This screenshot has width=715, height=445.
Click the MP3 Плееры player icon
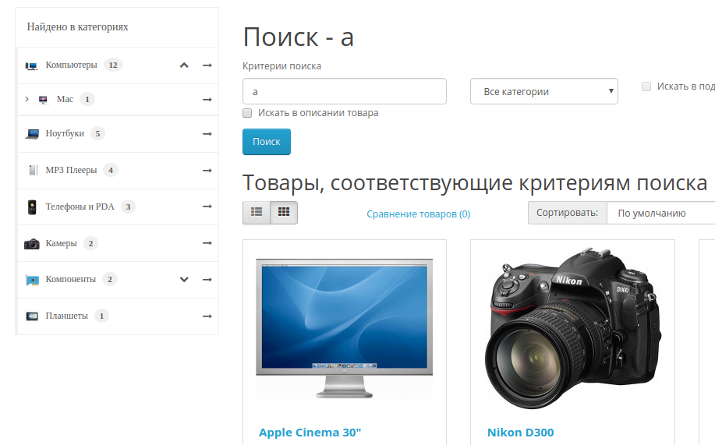33,170
